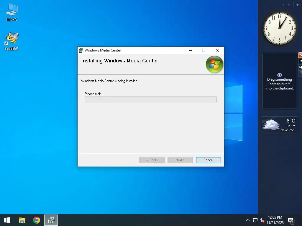Select the installer taskbar button
302x226 pixels.
point(51,220)
